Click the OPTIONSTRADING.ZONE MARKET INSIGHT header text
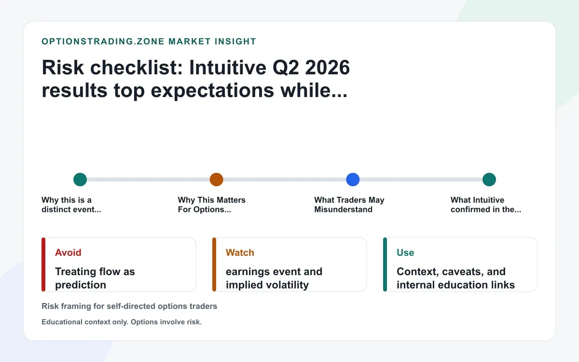 point(149,42)
